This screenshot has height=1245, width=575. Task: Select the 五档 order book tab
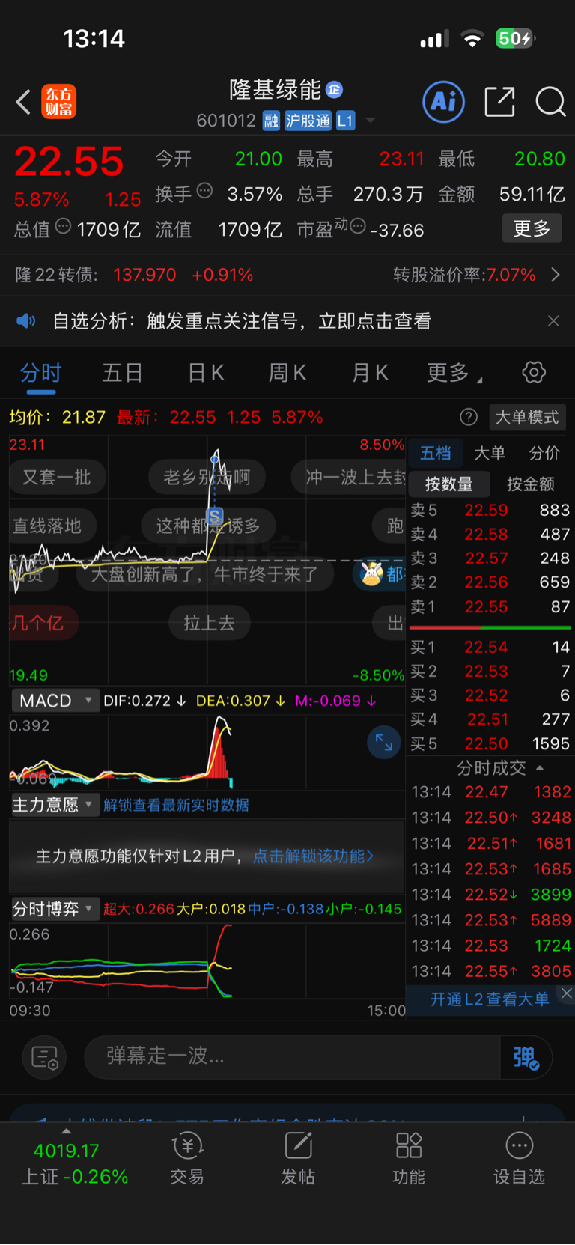(x=435, y=452)
